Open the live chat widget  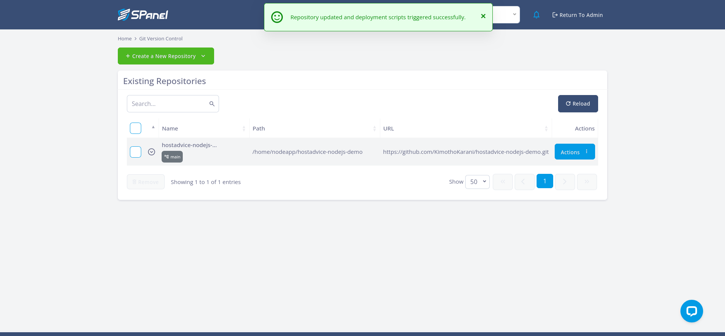[x=691, y=311]
